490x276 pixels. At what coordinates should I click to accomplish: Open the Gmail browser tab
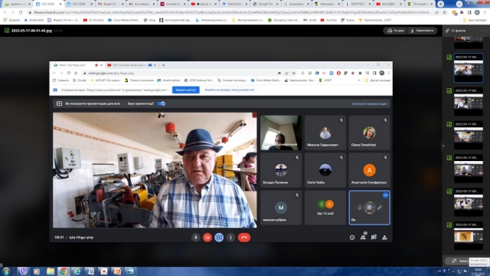click(x=110, y=4)
